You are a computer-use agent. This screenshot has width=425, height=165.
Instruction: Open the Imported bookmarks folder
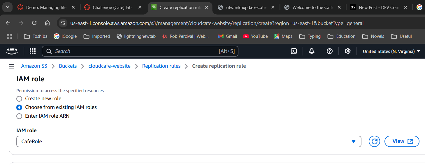[x=97, y=36]
